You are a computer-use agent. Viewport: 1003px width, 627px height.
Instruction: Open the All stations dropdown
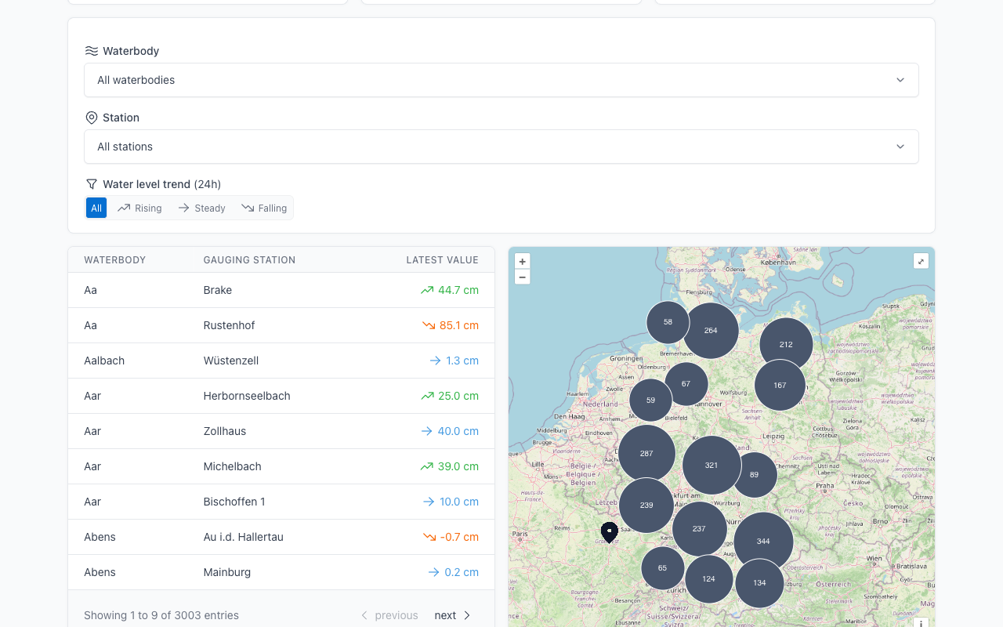point(501,147)
